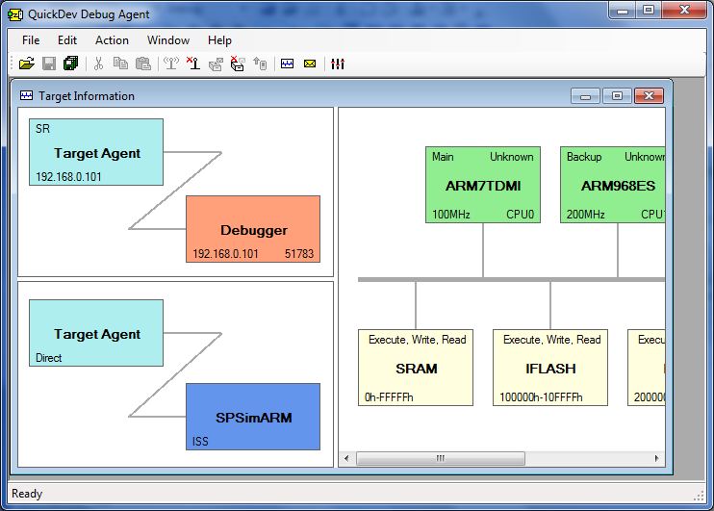Viewport: 714px width, 511px height.
Task: Click the yellow envelope message icon
Action: [310, 64]
